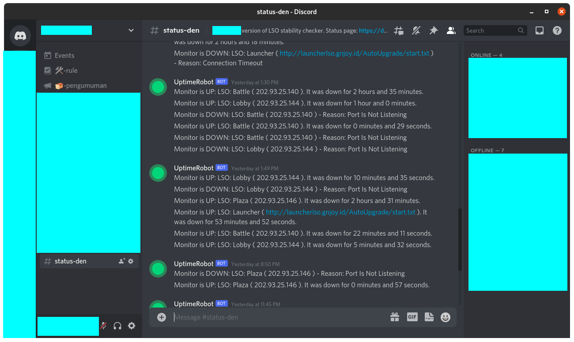Click UptimeRobot username at 1:49 PM
This screenshot has width=574, height=342.
coord(194,168)
